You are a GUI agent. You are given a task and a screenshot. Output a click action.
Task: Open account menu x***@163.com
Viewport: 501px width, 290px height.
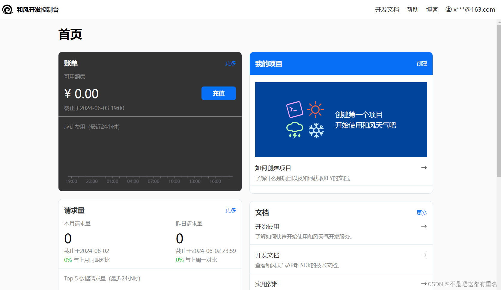tap(470, 10)
